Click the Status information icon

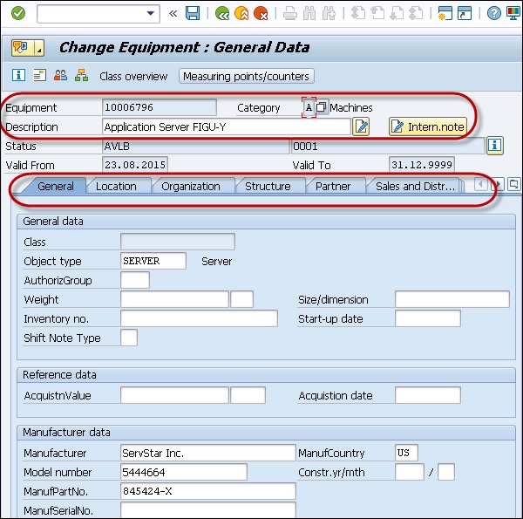click(x=494, y=146)
